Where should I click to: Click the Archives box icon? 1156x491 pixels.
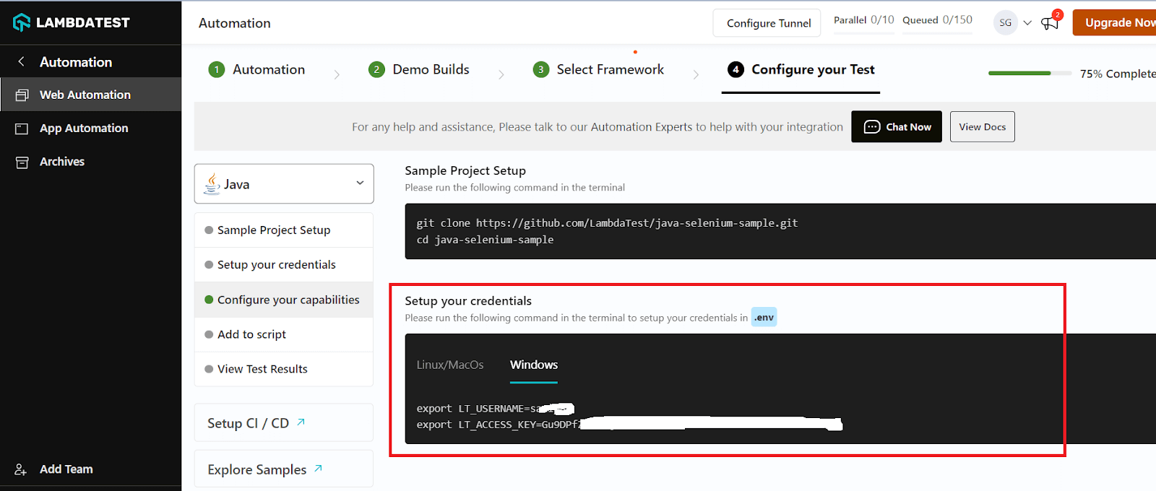pos(22,162)
